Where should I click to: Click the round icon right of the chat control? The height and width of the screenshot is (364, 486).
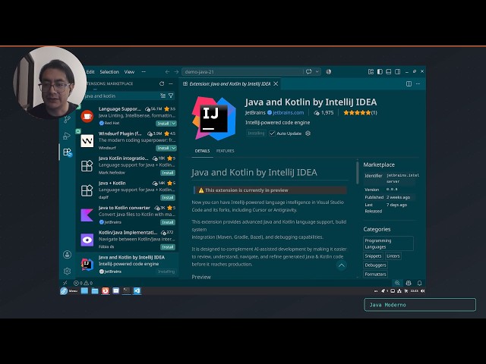coord(329,72)
